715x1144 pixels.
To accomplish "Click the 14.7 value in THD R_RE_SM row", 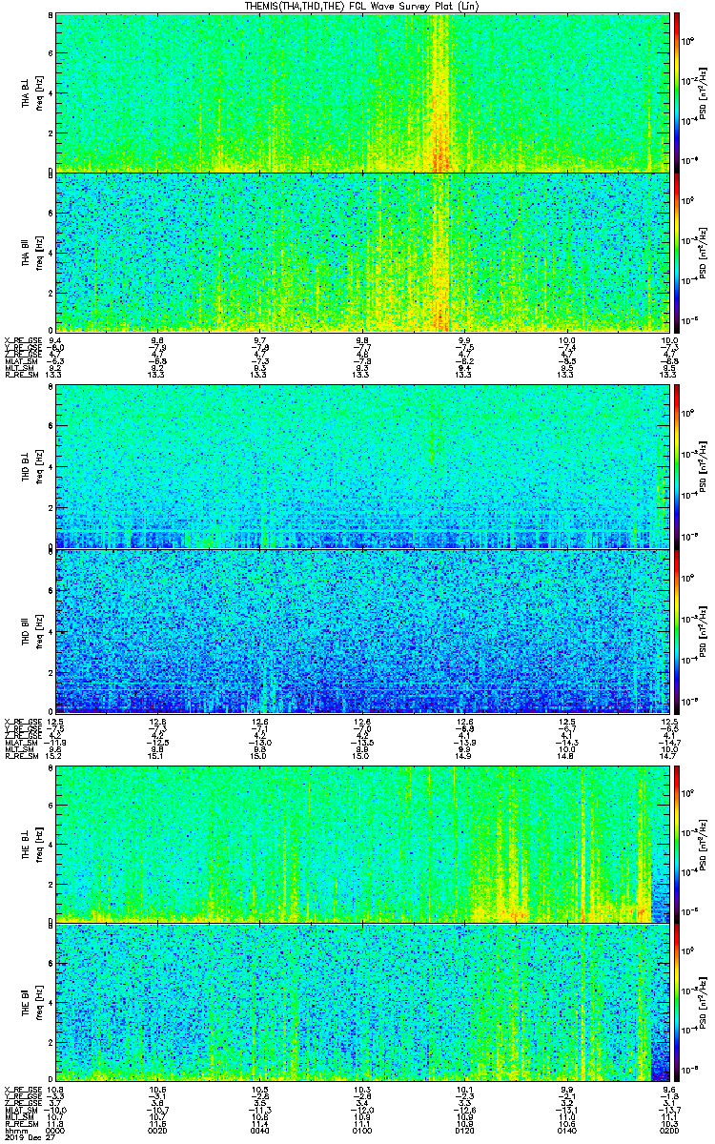I will point(668,756).
